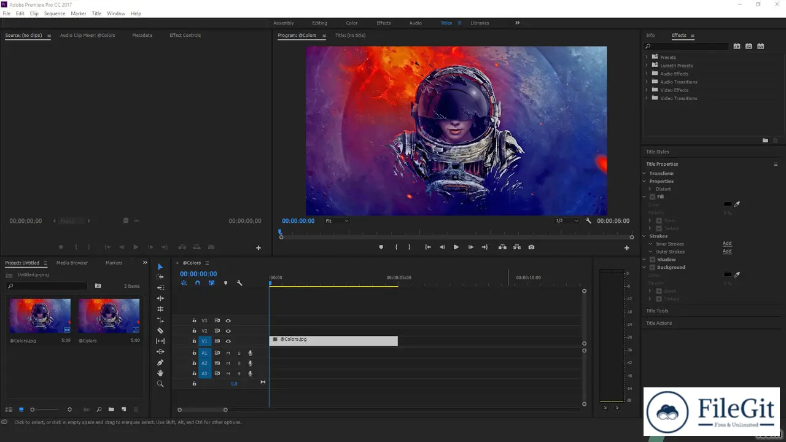Click the Extract button in Program monitor
The height and width of the screenshot is (442, 786).
point(517,247)
